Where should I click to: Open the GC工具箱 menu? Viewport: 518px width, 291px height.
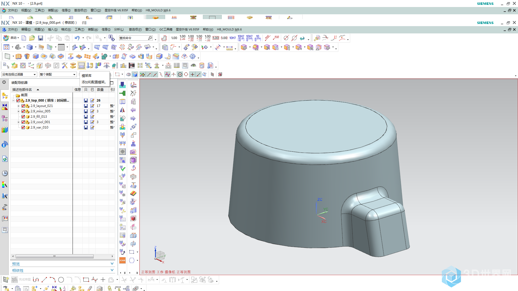[166, 29]
